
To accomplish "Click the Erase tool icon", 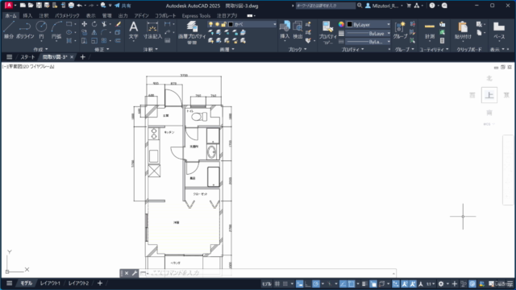I will [x=119, y=24].
